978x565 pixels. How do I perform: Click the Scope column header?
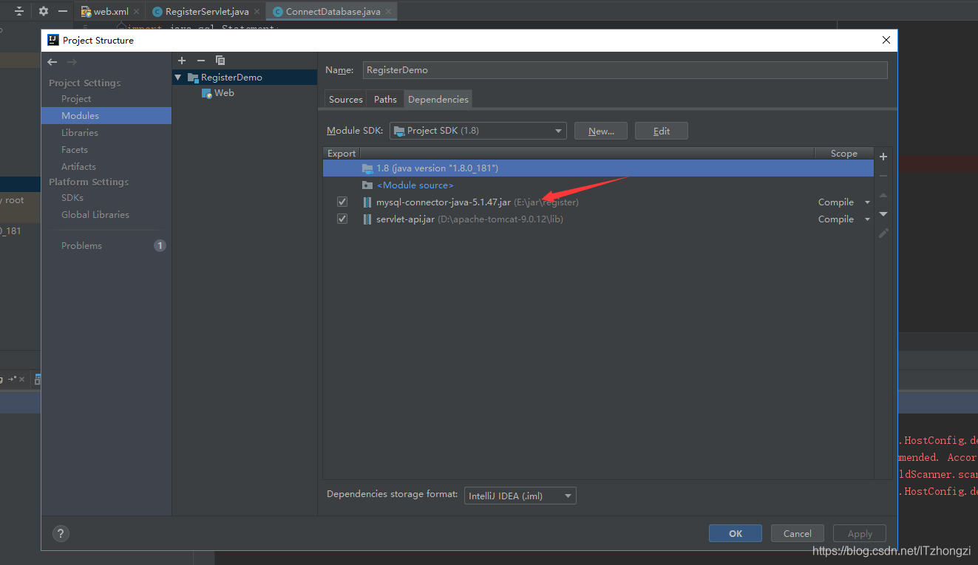coord(843,153)
